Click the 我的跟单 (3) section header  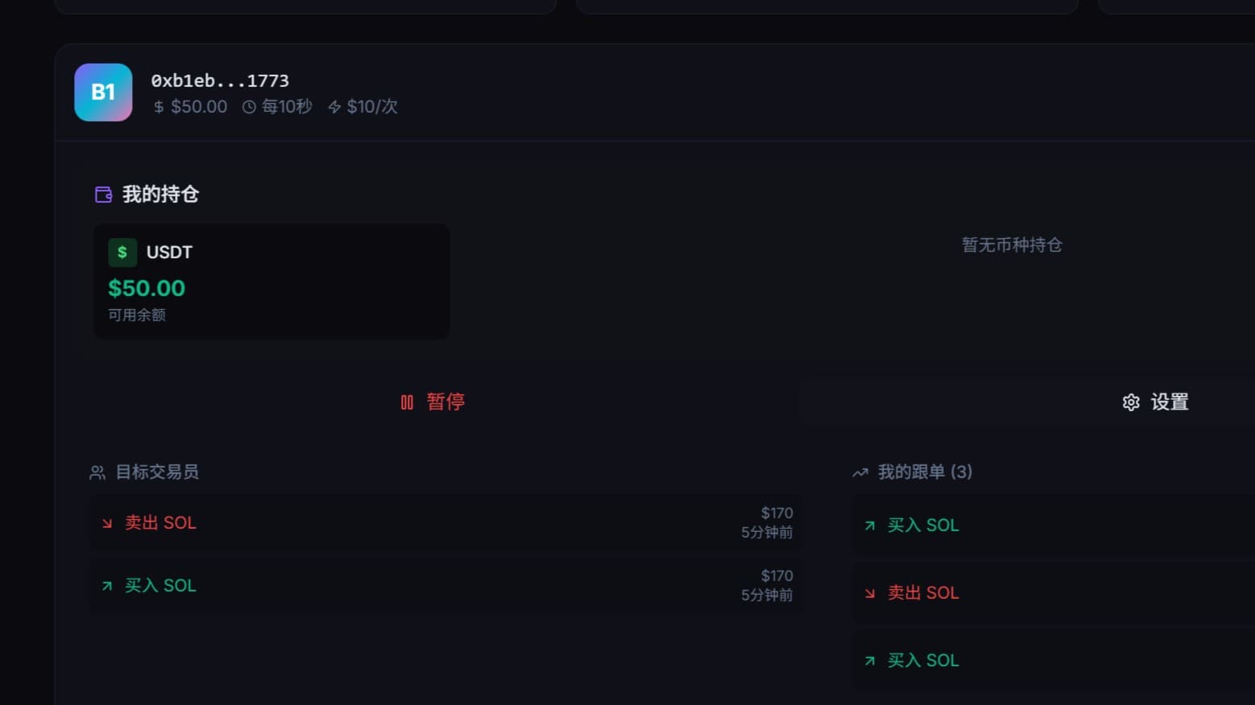(x=925, y=472)
